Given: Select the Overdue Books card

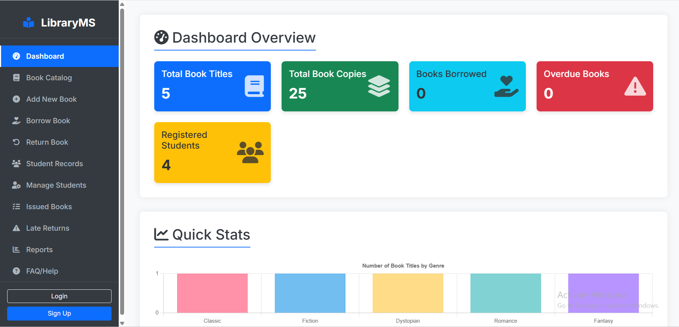Looking at the screenshot, I should click(x=594, y=86).
